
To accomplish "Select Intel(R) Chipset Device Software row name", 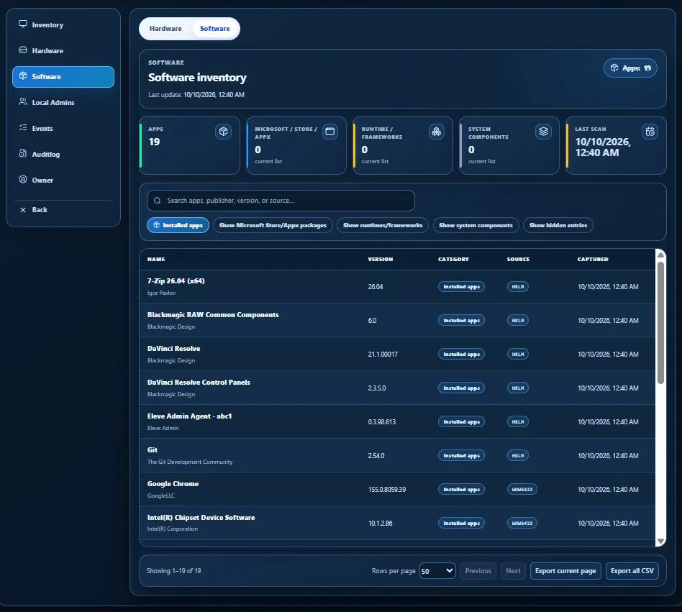I will [x=201, y=518].
